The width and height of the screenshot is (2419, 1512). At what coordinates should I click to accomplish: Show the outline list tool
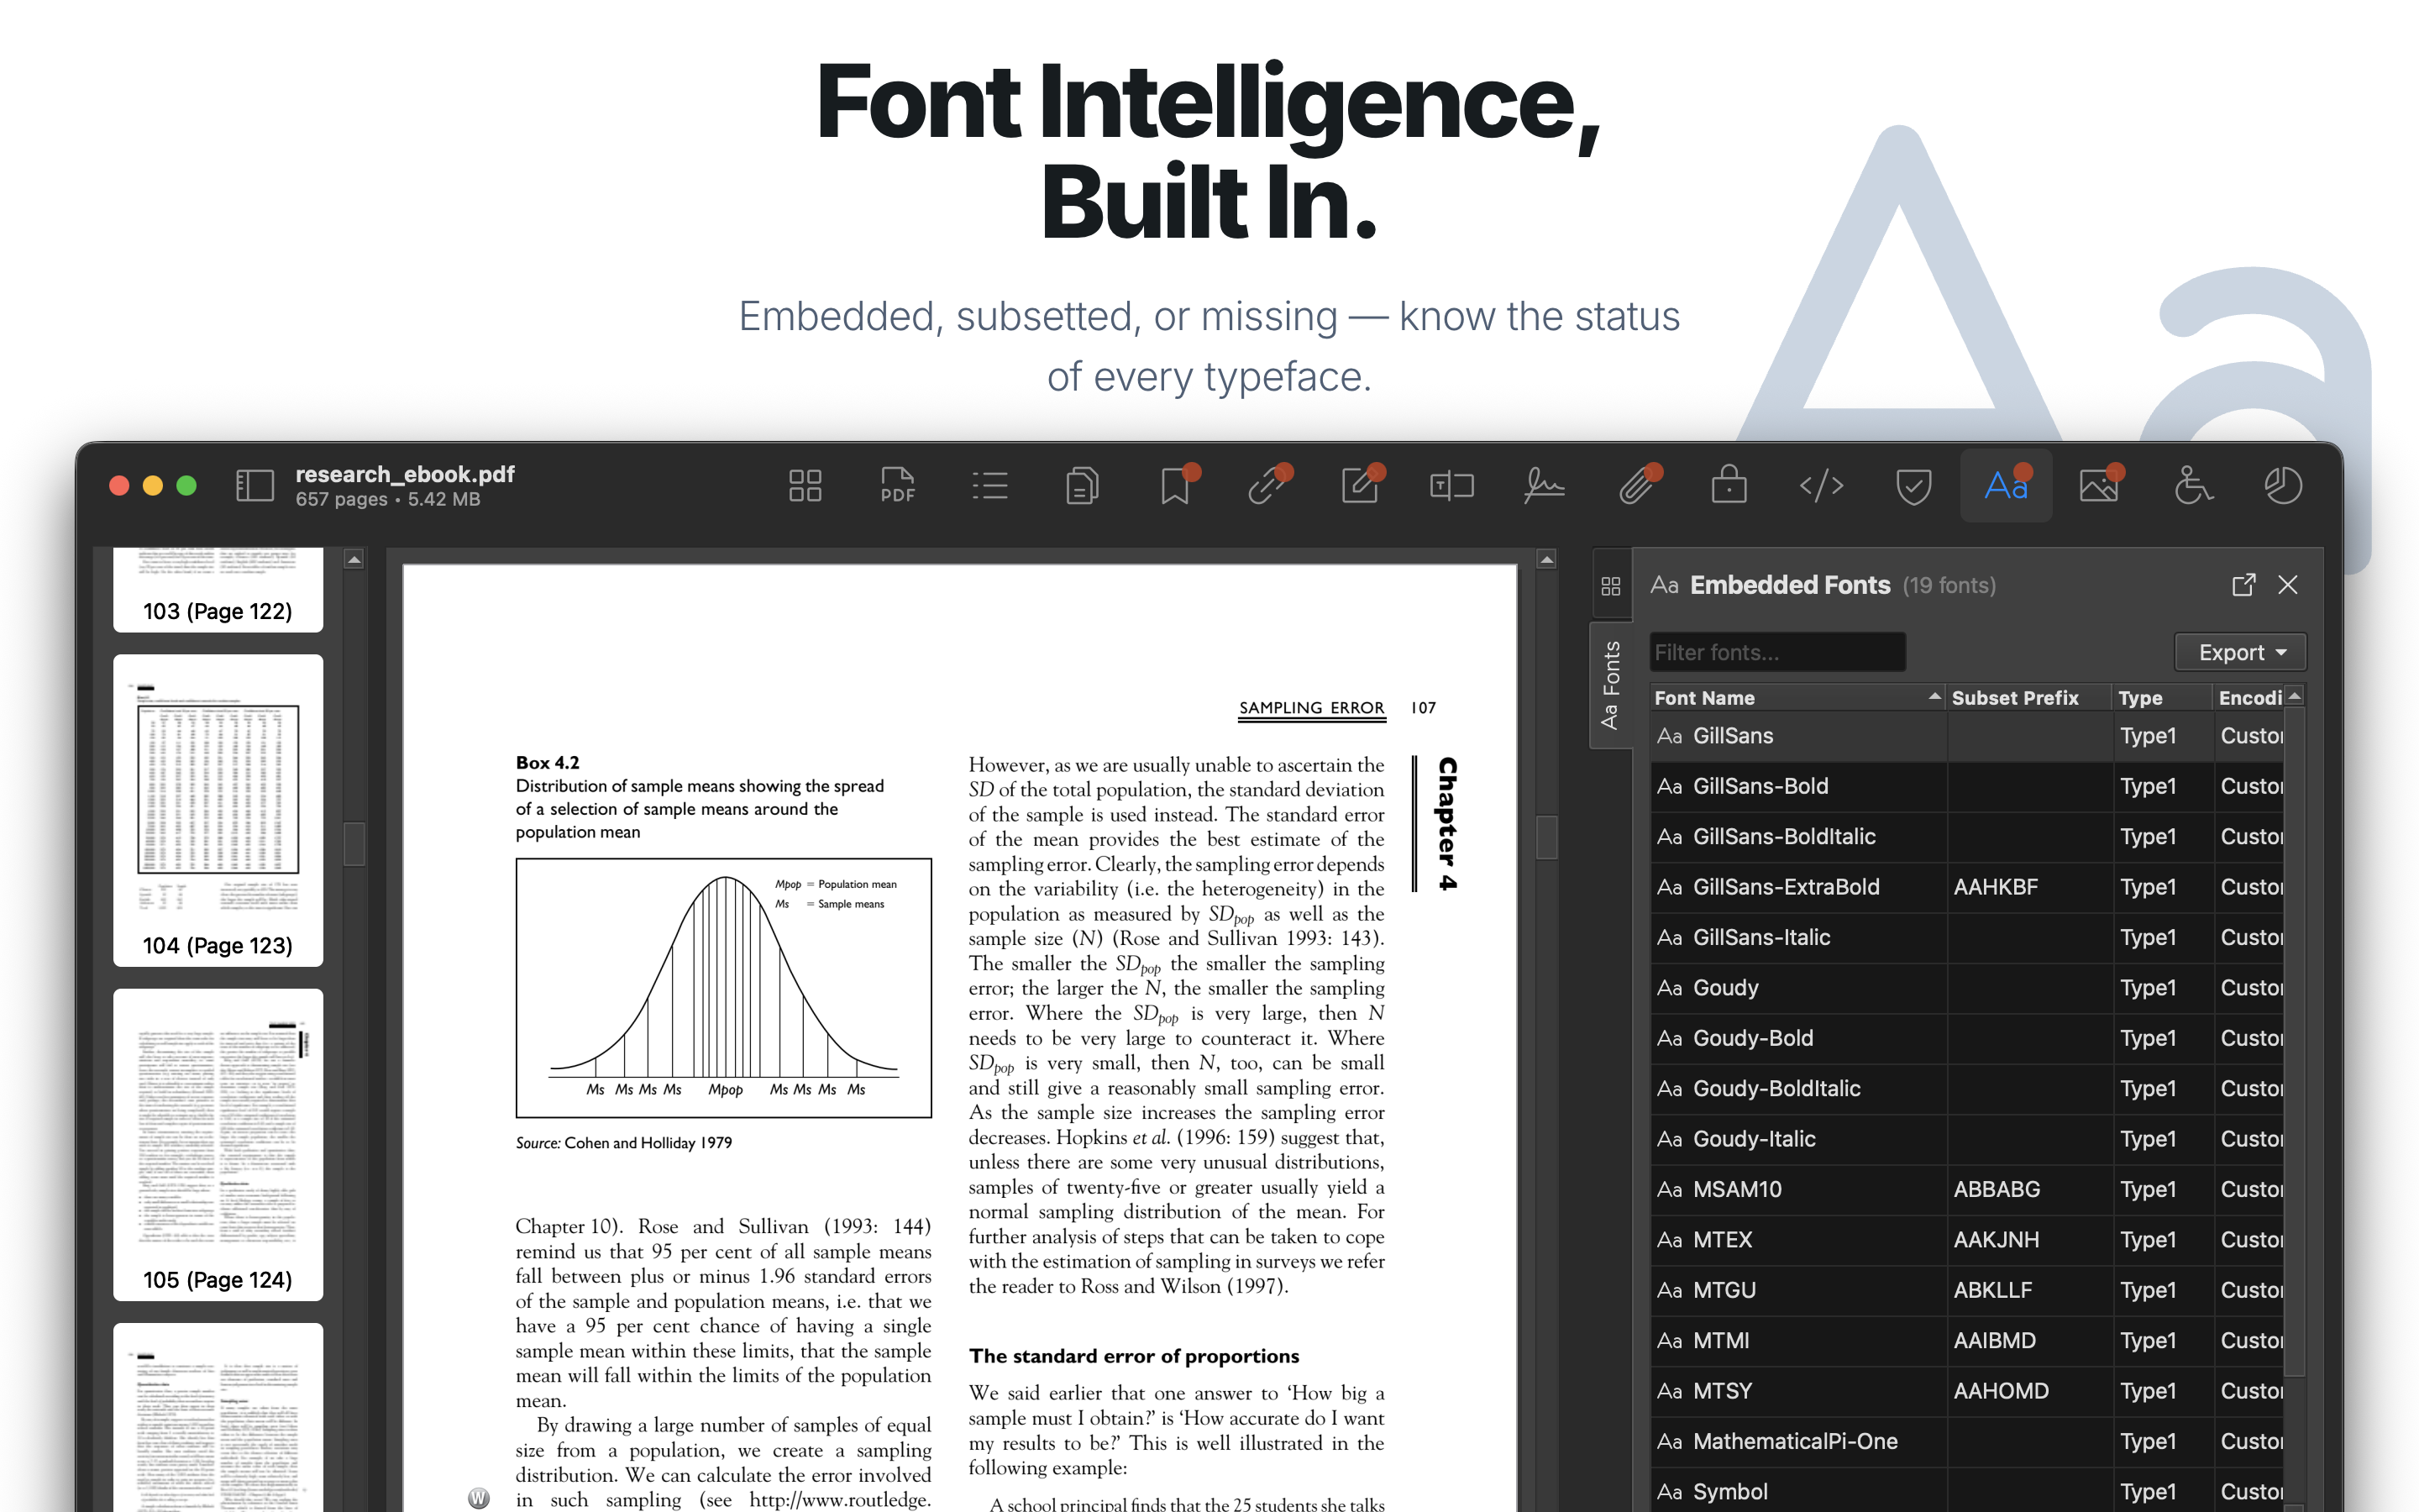tap(989, 486)
